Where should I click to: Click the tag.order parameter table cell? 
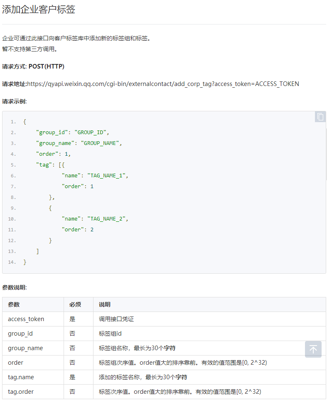[21, 392]
